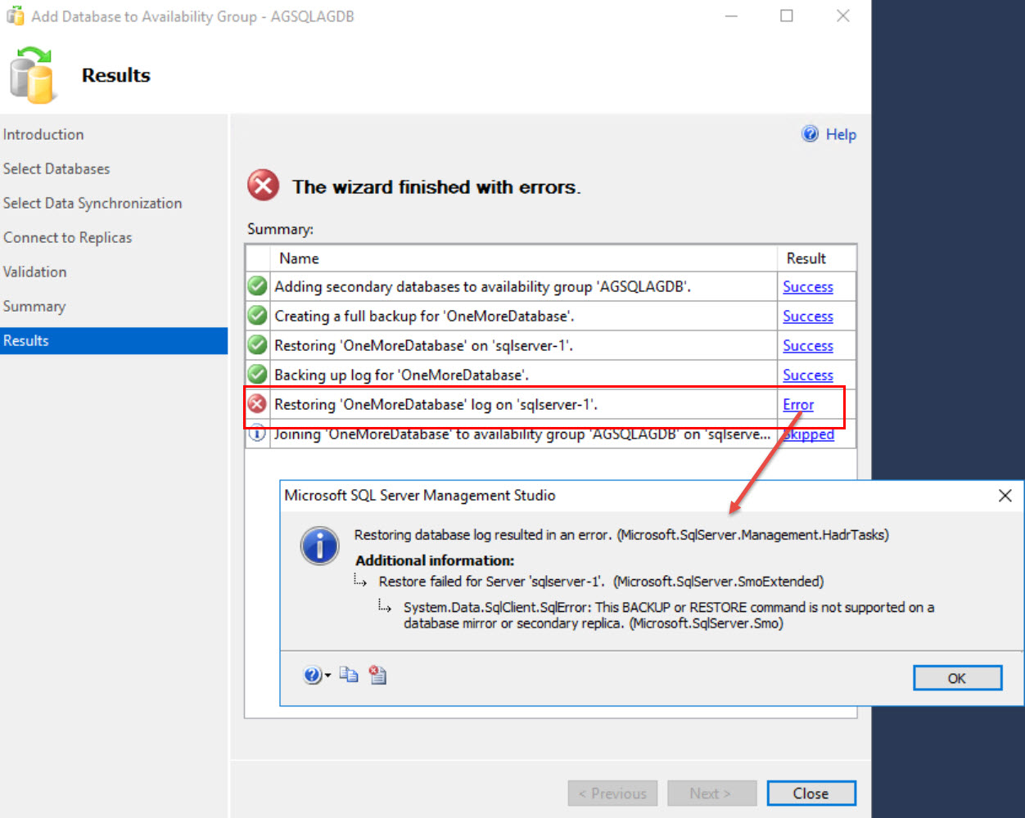This screenshot has width=1025, height=818.
Task: Click green check icon for Backing up log row
Action: [x=257, y=375]
